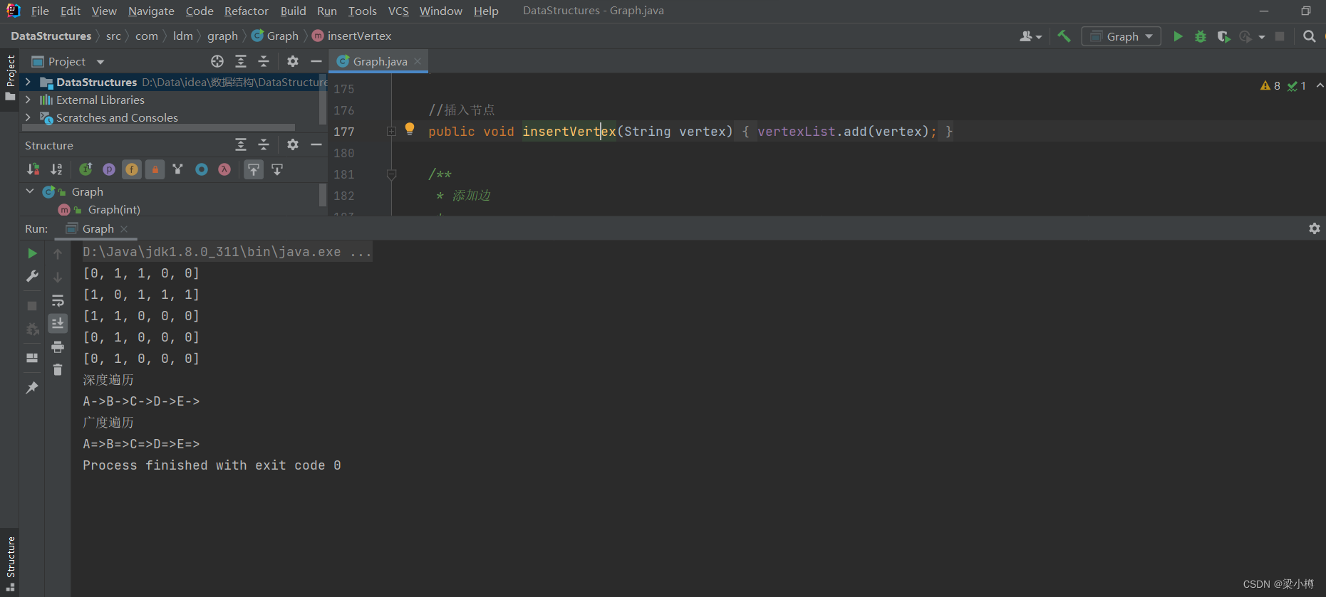Toggle Autoscroll to Source in Structure

tap(254, 169)
